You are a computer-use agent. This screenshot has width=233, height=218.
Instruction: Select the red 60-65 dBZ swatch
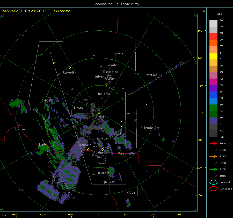point(213,37)
